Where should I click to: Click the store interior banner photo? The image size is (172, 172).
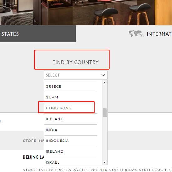click(x=86, y=12)
